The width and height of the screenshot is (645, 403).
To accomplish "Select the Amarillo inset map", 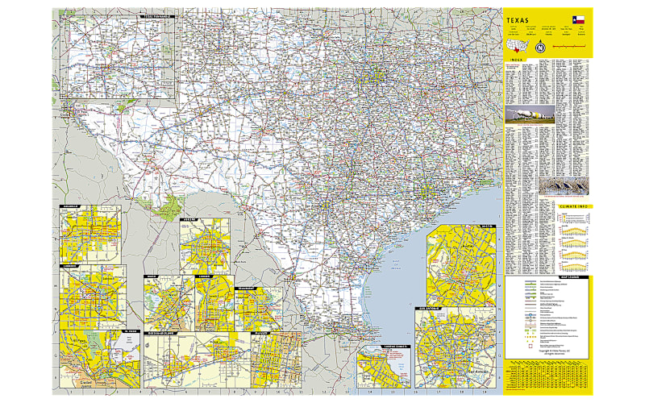I will coord(90,235).
